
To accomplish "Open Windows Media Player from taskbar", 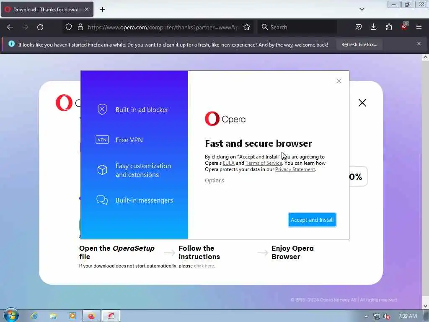I will click(72, 316).
